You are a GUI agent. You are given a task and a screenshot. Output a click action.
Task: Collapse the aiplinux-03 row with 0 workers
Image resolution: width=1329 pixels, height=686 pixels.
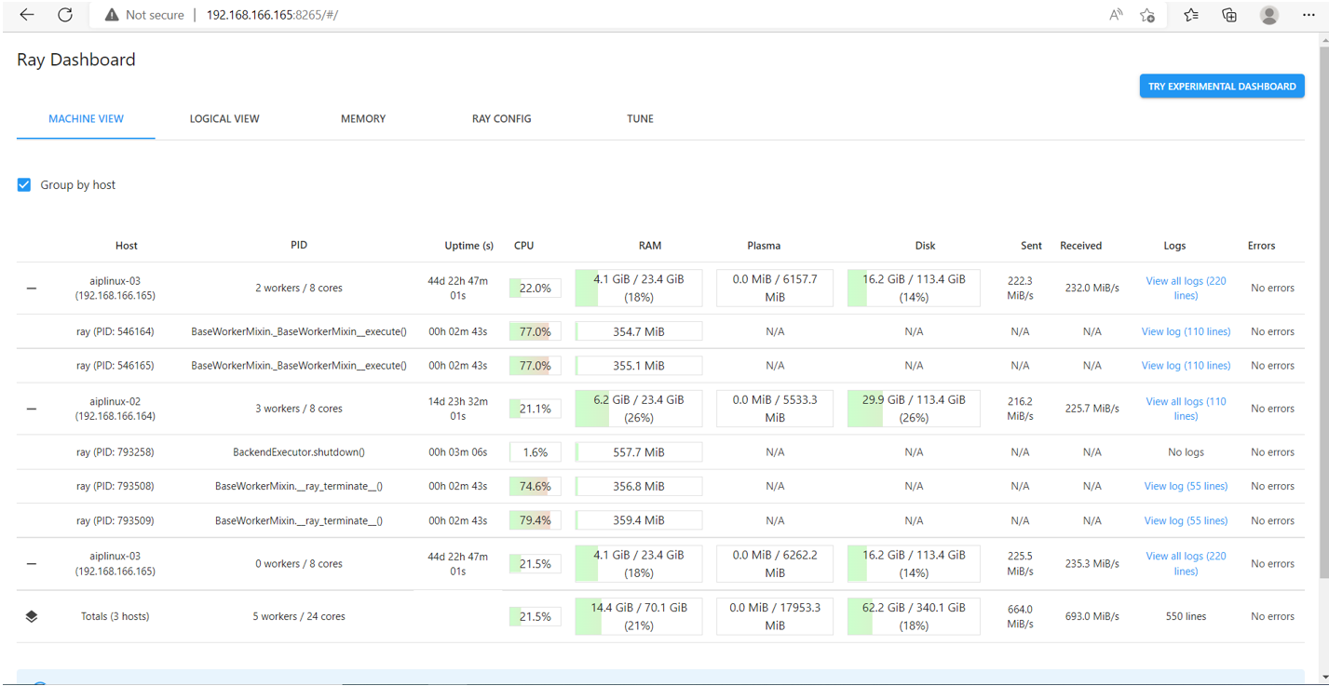pyautogui.click(x=32, y=564)
